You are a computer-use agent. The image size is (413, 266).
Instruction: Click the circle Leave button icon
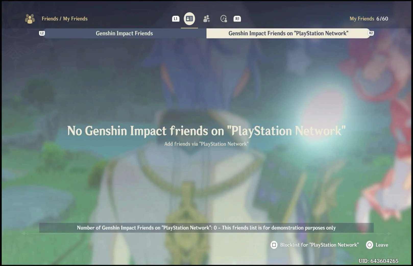pyautogui.click(x=369, y=245)
